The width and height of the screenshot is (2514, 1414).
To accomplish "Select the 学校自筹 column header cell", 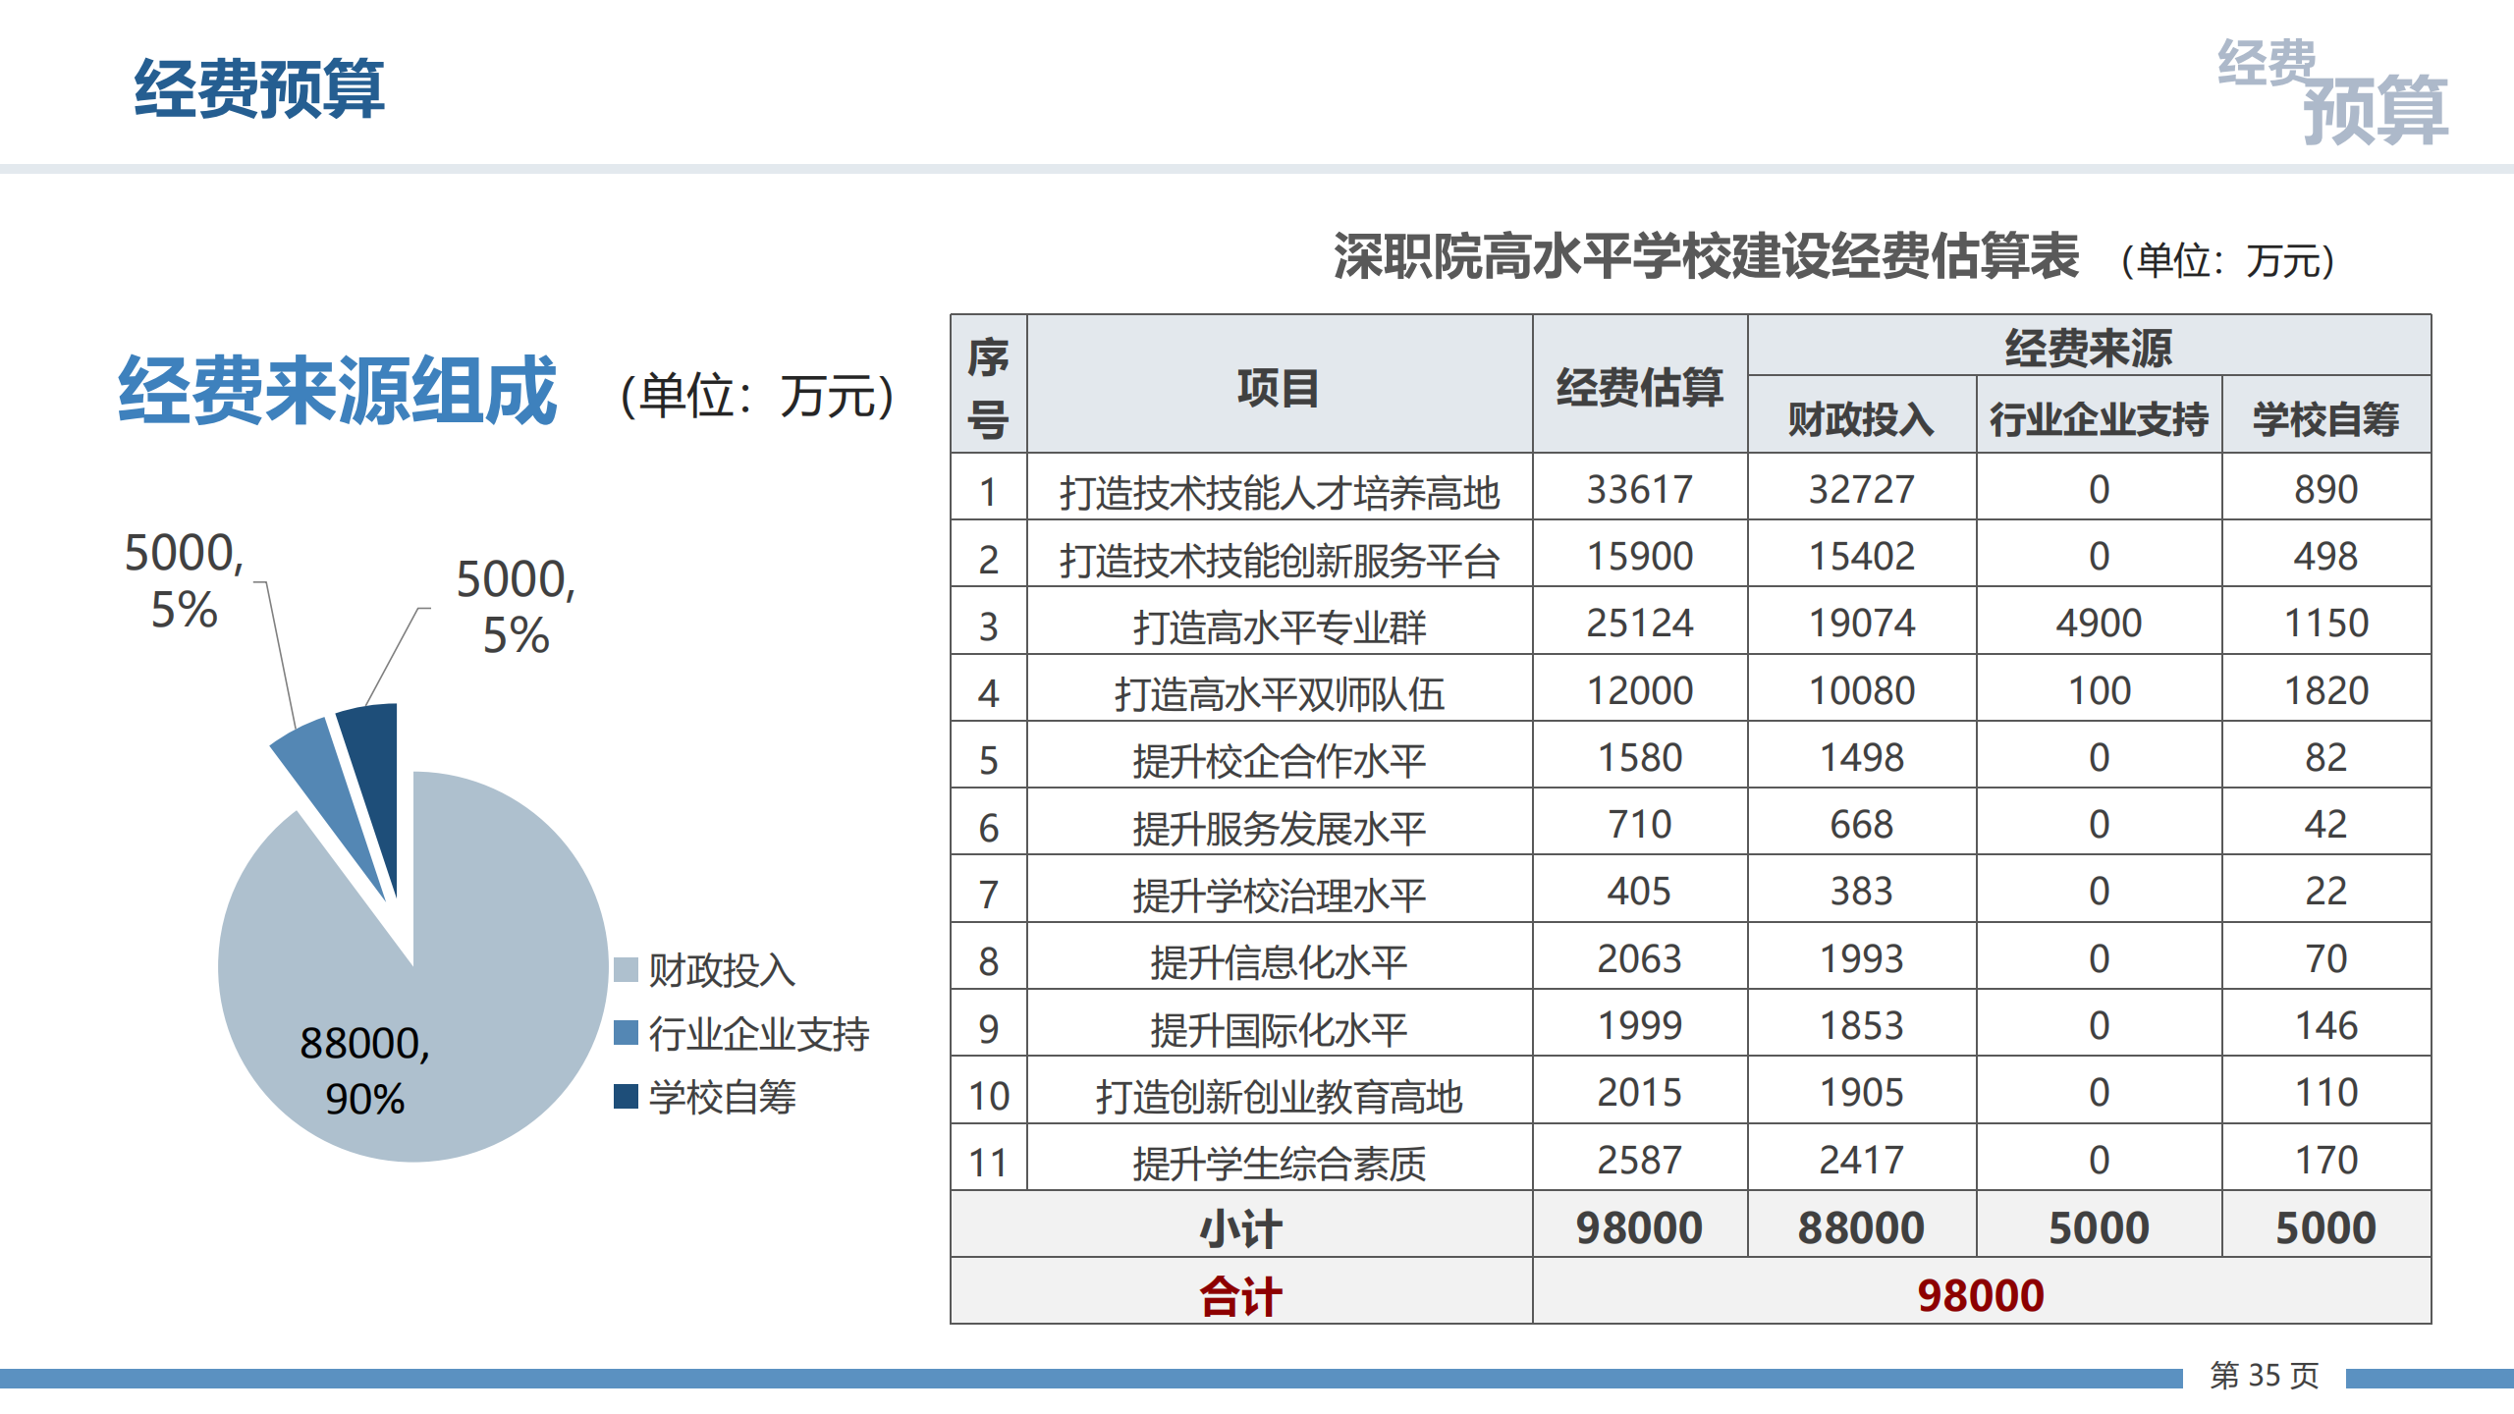I will pos(2325,418).
